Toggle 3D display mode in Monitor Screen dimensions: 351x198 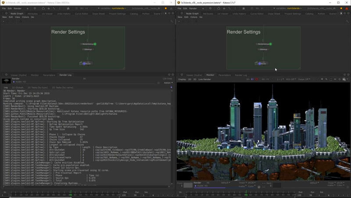click(x=195, y=79)
